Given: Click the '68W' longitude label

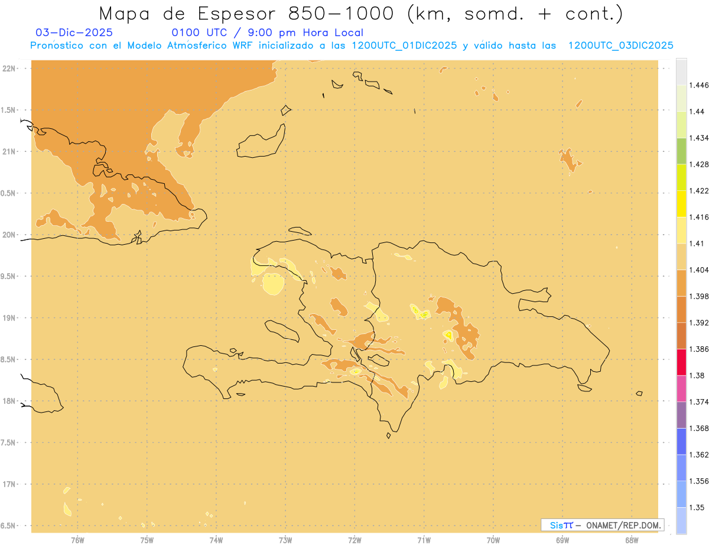Looking at the screenshot, I should (632, 540).
